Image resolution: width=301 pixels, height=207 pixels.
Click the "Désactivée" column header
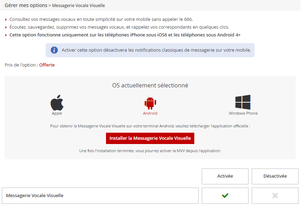(x=275, y=176)
